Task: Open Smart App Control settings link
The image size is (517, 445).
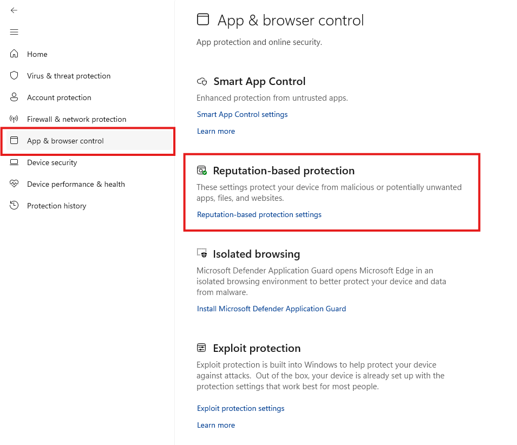Action: pos(242,114)
